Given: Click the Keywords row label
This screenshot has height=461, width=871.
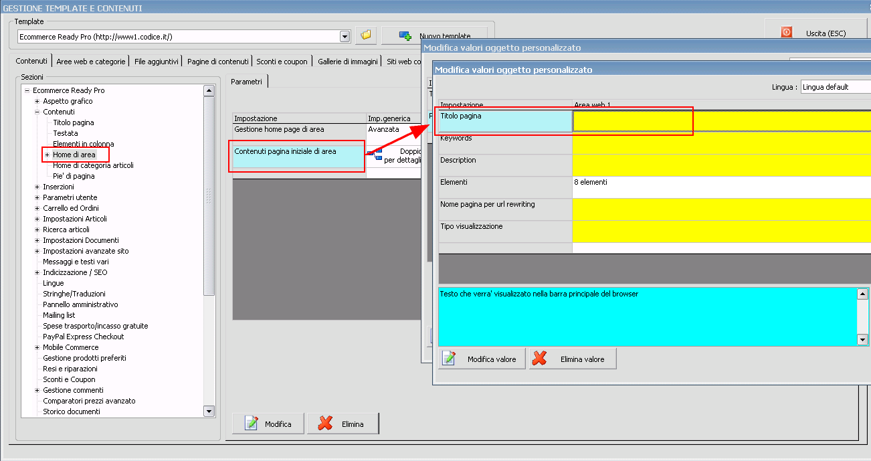Looking at the screenshot, I should 505,143.
